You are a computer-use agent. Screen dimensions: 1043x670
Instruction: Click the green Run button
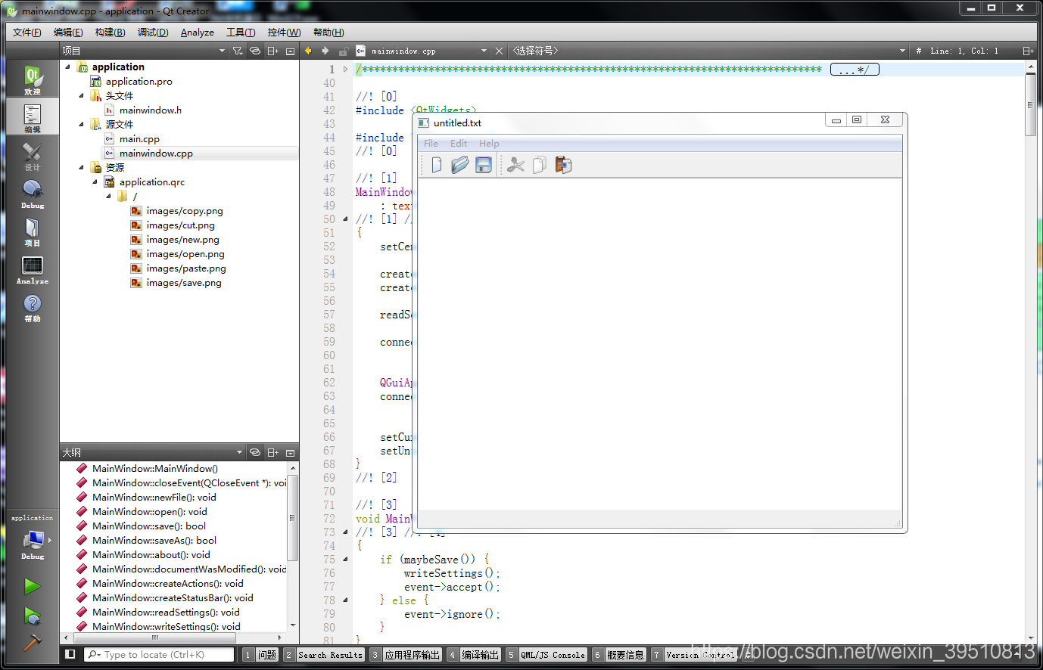tap(32, 586)
